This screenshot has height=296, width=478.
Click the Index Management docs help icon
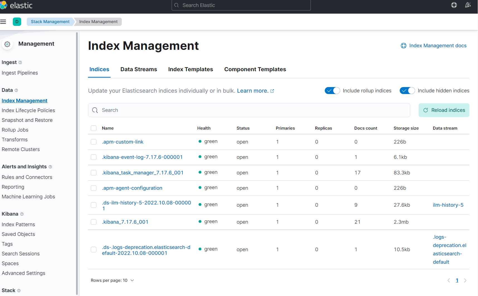403,46
